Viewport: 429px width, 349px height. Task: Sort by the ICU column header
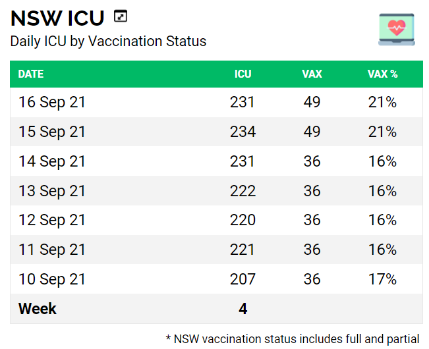(243, 74)
